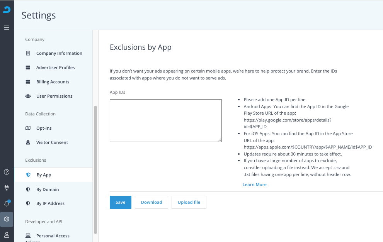Click the Billing Accounts grid icon
The width and height of the screenshot is (383, 242).
point(28,82)
